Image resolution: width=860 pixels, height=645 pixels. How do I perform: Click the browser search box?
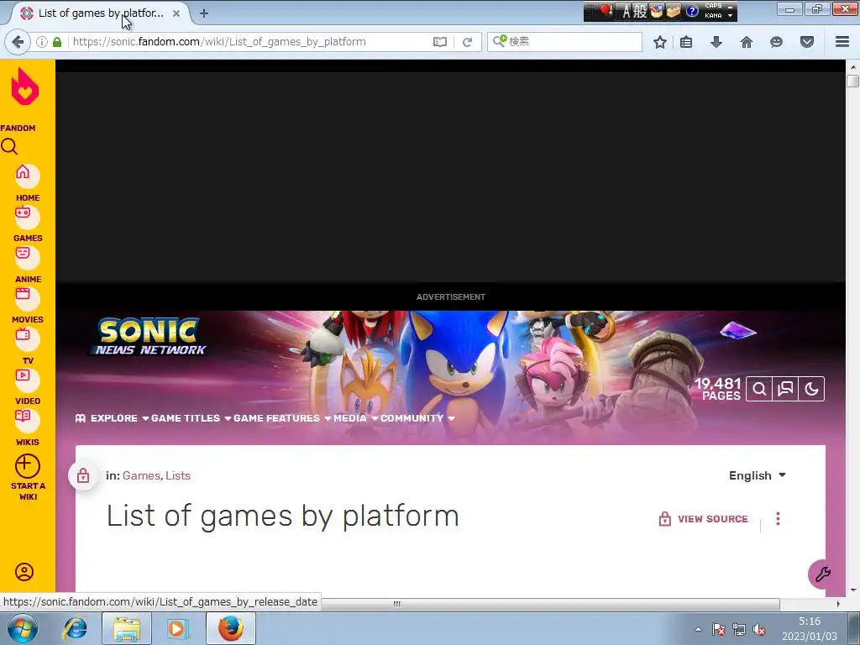564,42
